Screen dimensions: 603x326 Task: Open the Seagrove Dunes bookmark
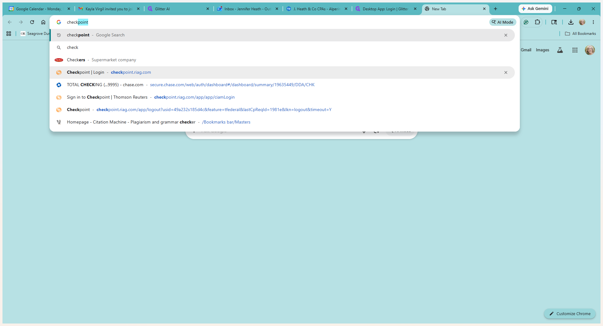click(x=35, y=34)
